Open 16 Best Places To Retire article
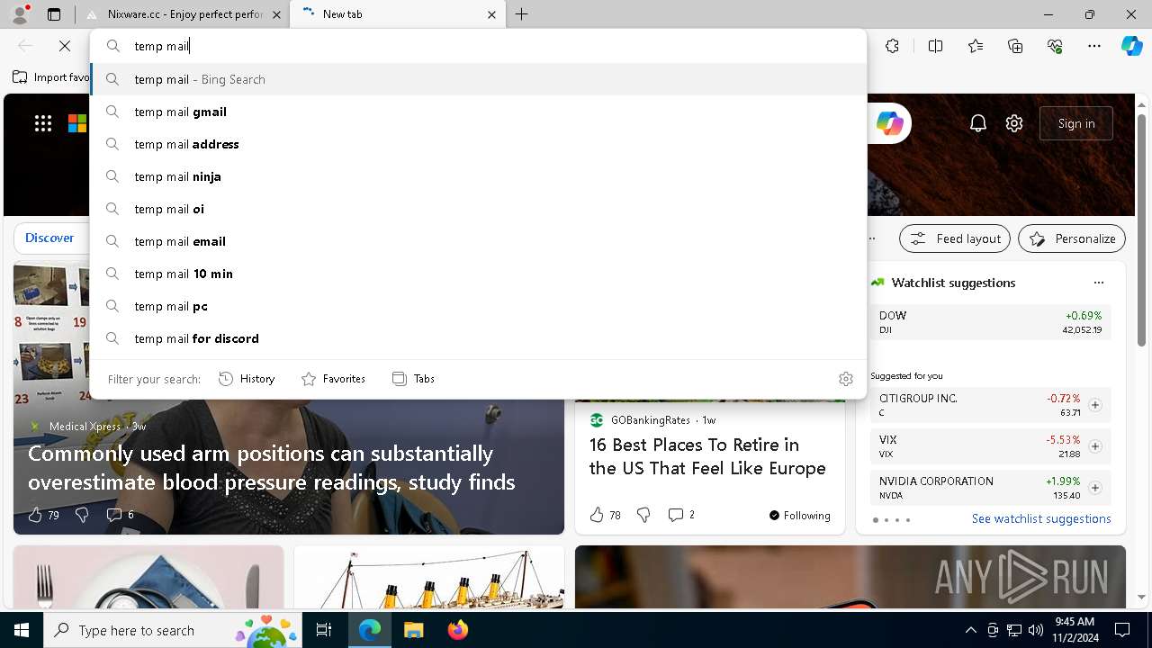 [707, 456]
